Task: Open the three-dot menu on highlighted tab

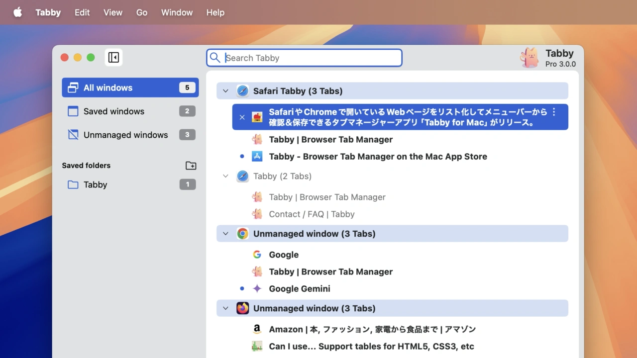Action: point(554,112)
